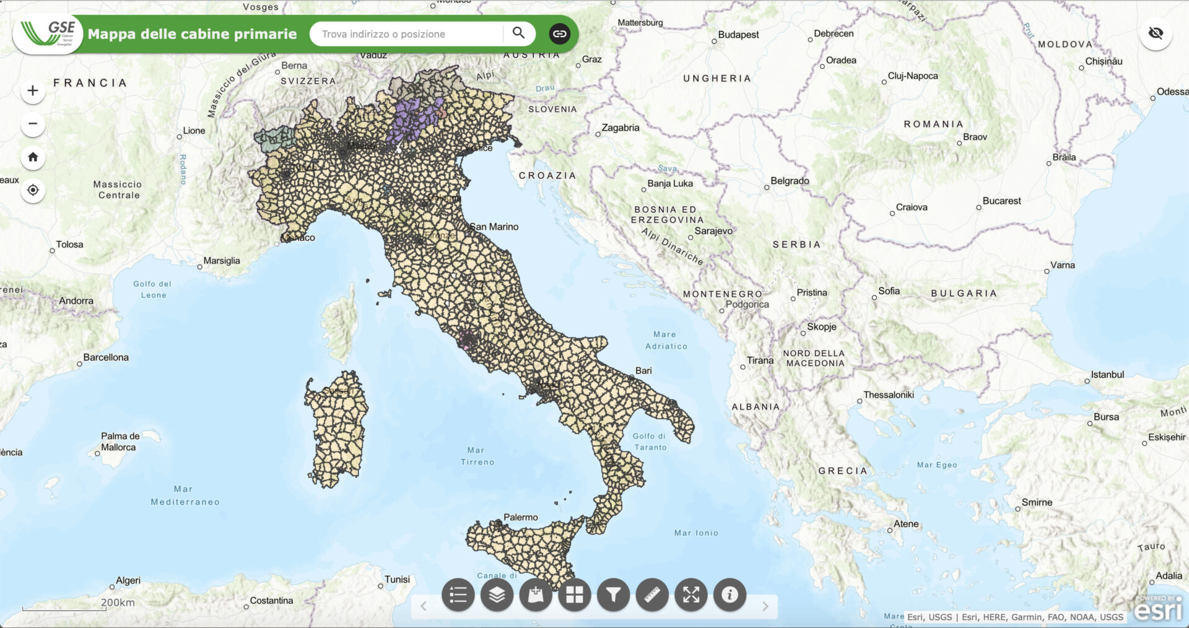Image resolution: width=1189 pixels, height=628 pixels.
Task: Zoom in with the plus button
Action: [x=33, y=91]
